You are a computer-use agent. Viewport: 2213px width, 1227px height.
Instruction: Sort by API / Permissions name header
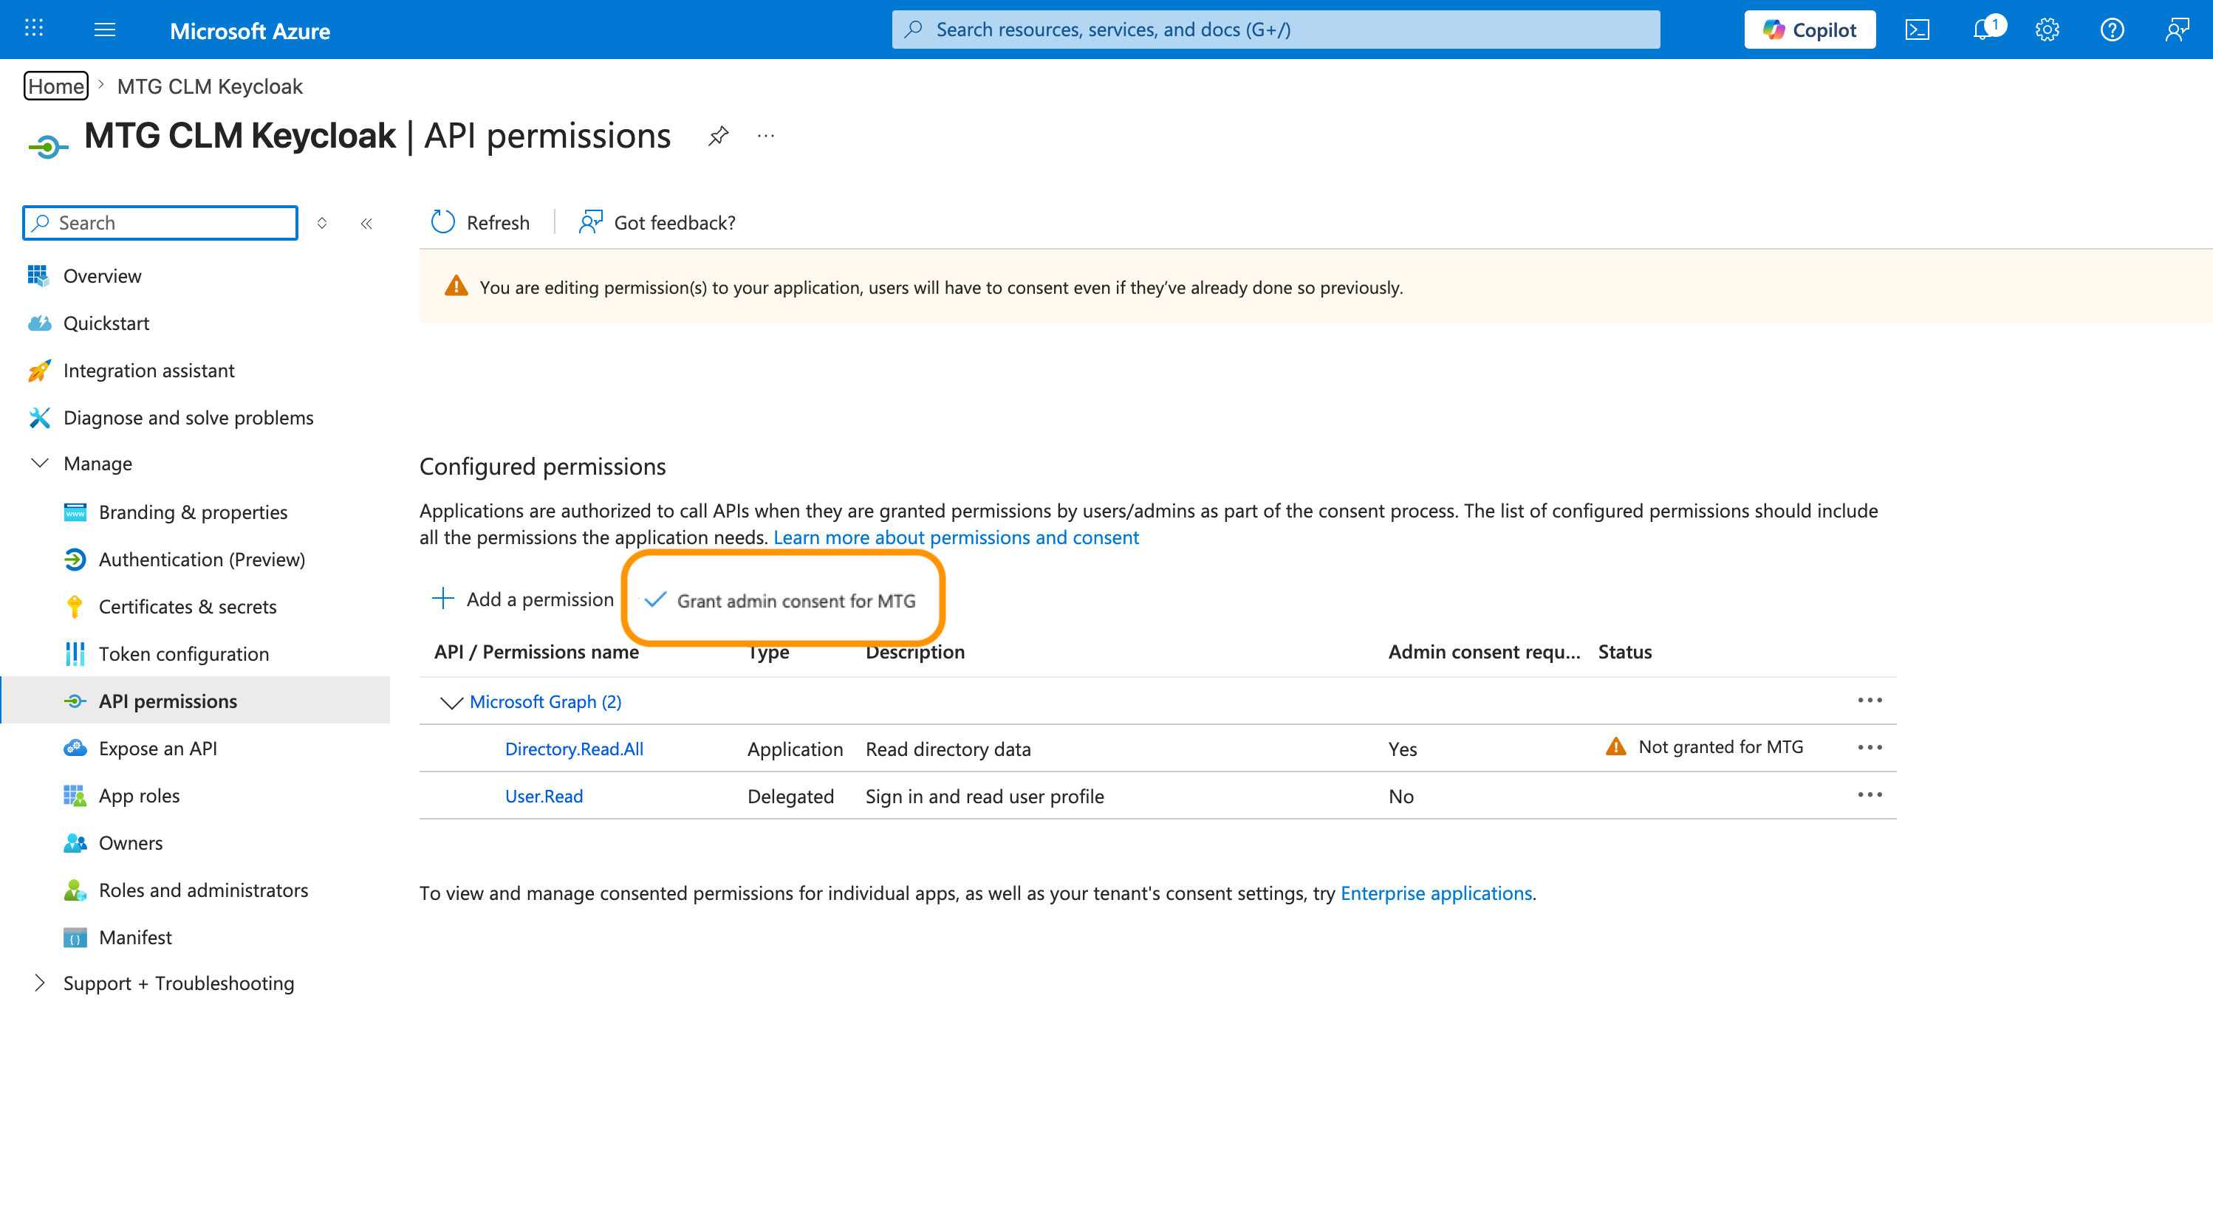coord(537,651)
